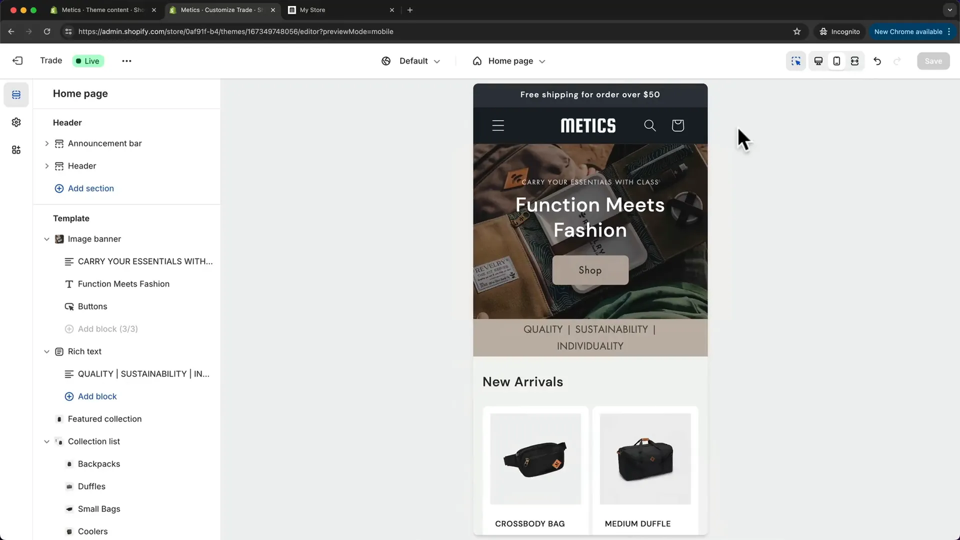Click the METICS logo in preview
This screenshot has width=960, height=540.
[588, 125]
